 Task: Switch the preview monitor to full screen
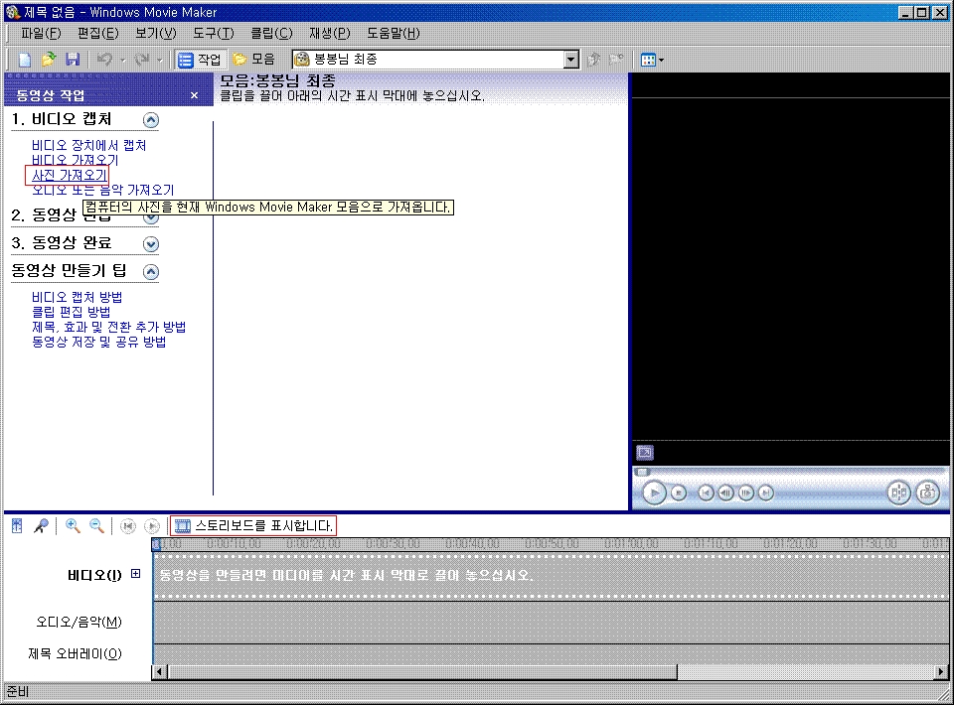coord(645,452)
